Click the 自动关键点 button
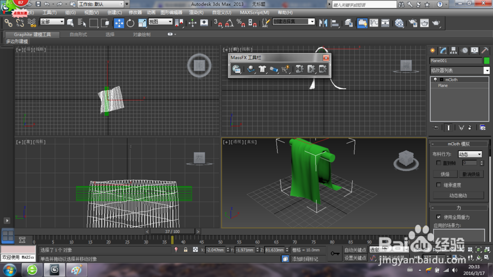The image size is (493, 277). [355, 250]
